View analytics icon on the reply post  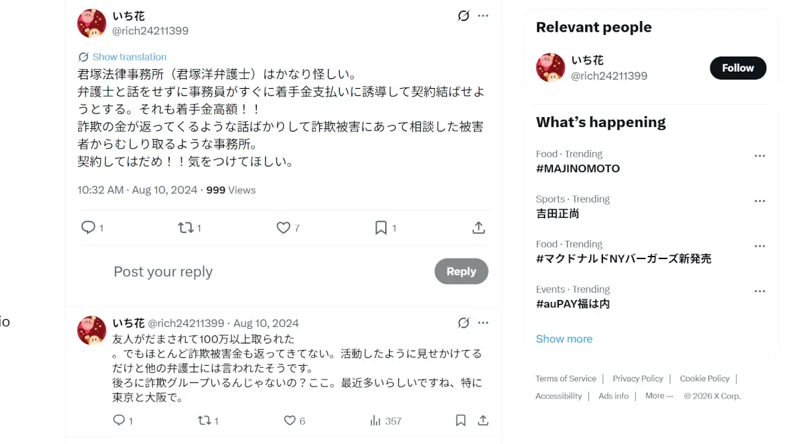(x=376, y=420)
